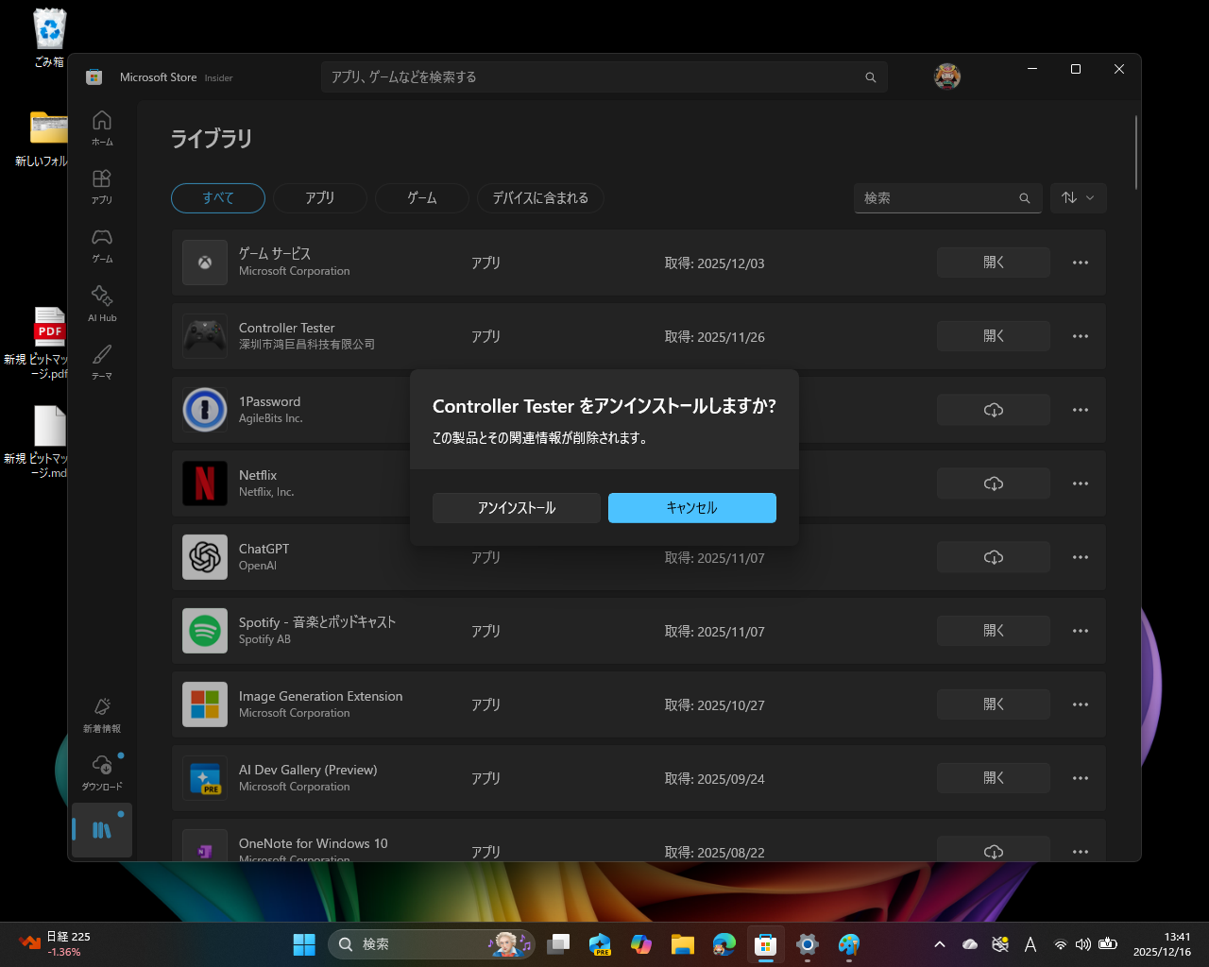Open the ダウンロード section in the sidebar

(101, 770)
